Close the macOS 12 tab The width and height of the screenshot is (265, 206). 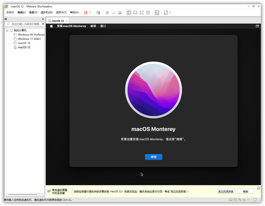67,21
